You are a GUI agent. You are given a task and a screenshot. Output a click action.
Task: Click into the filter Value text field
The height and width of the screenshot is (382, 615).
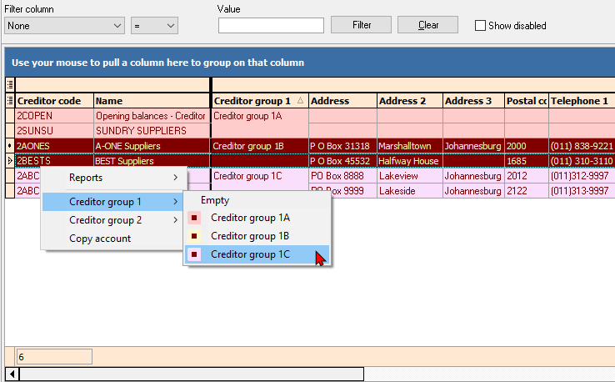(x=271, y=26)
